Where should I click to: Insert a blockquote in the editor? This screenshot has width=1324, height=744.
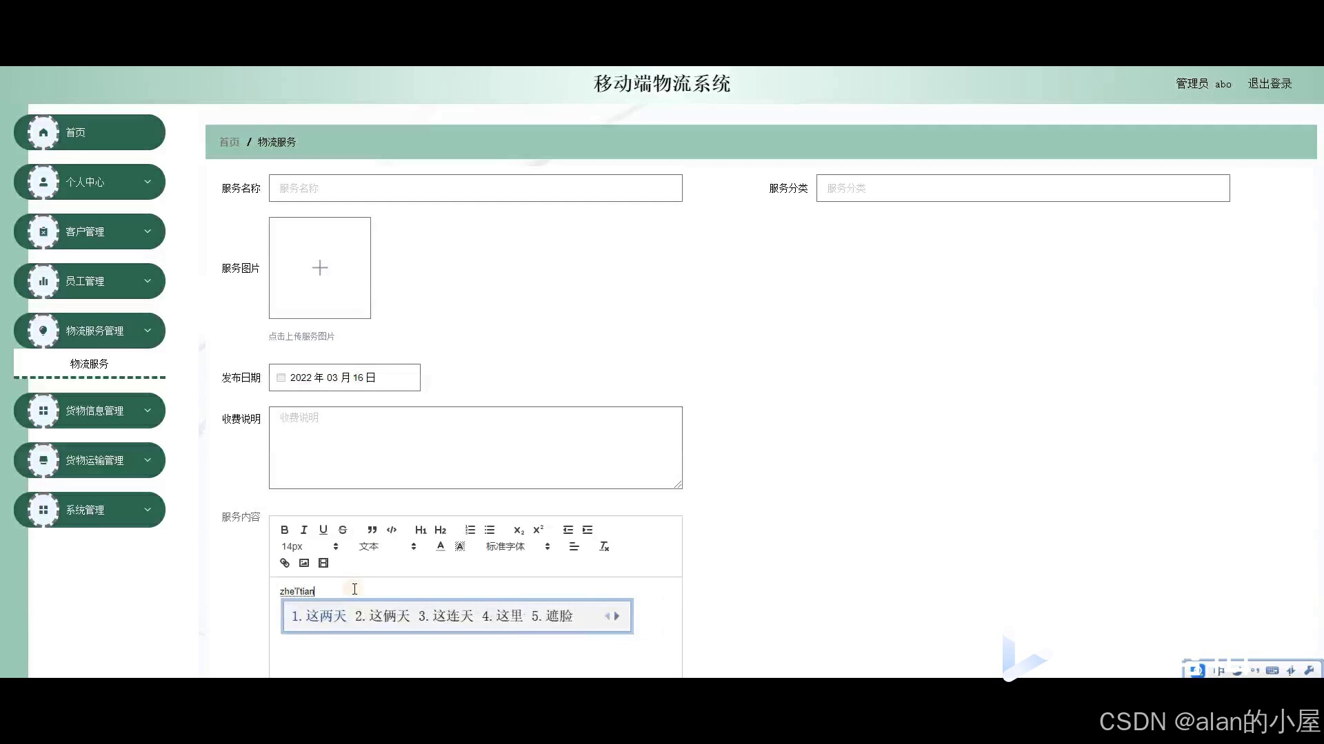pyautogui.click(x=372, y=530)
